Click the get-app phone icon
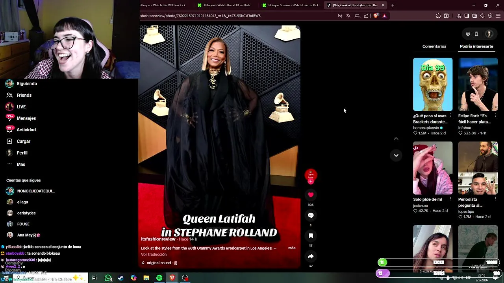 point(476,34)
